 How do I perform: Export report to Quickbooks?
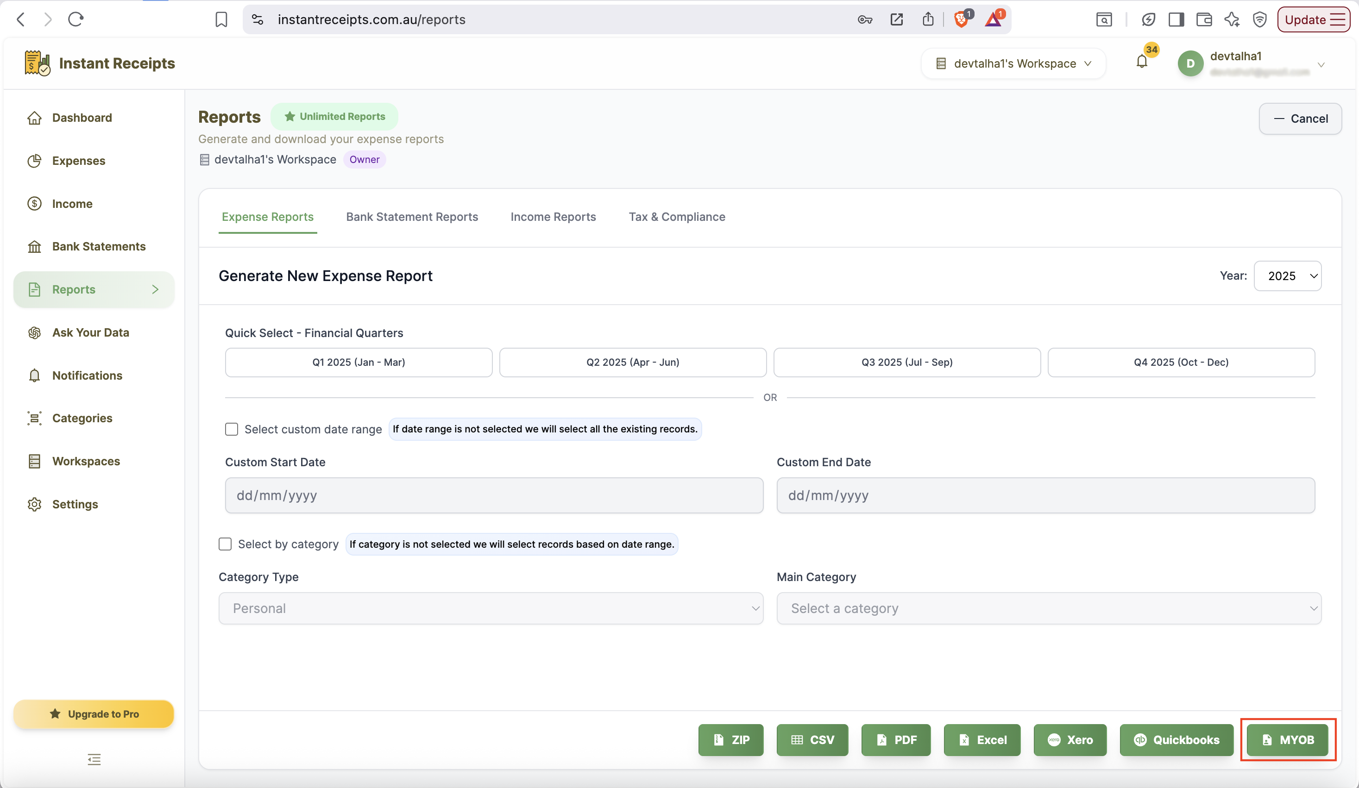pyautogui.click(x=1176, y=740)
